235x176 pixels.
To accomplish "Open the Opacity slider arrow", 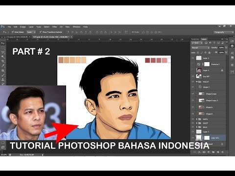I will tap(226, 48).
